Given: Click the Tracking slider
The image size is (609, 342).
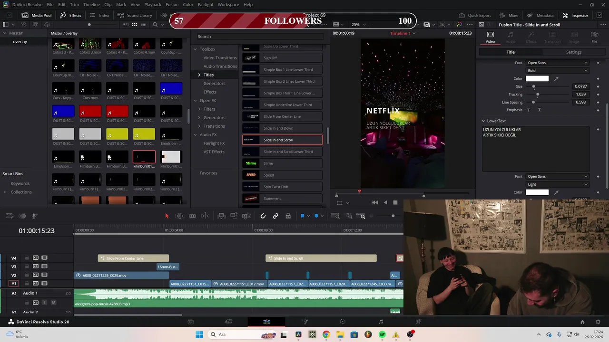Looking at the screenshot, I should pos(547,95).
